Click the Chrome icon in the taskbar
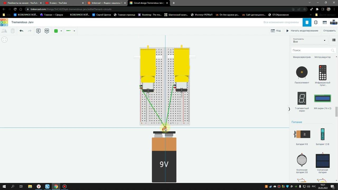 coord(56,187)
